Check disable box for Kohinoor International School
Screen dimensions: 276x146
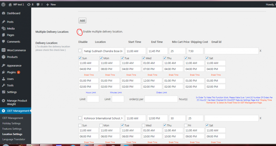tap(80, 118)
